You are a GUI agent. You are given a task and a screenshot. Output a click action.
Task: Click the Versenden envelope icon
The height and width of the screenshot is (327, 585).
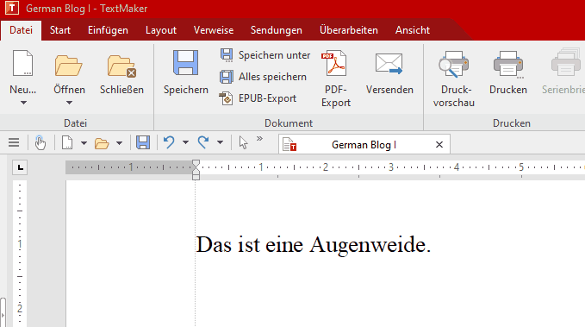[389, 64]
